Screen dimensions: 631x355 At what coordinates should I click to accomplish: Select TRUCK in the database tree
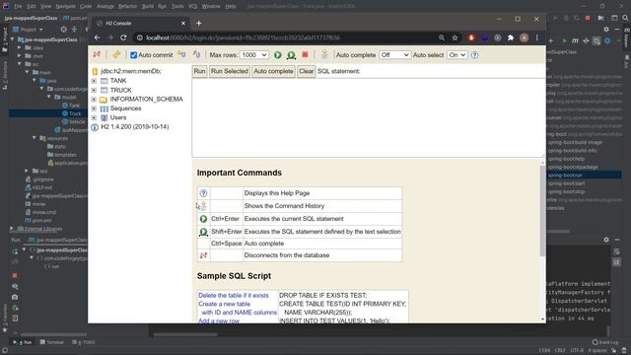click(x=120, y=90)
